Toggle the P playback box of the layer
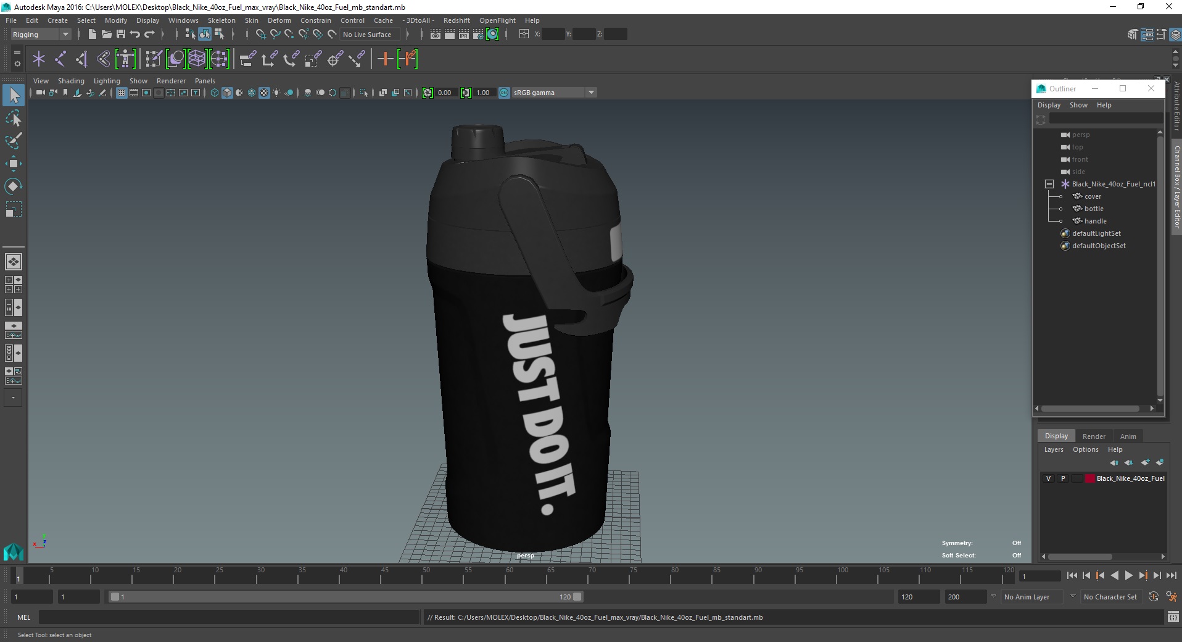 tap(1062, 478)
